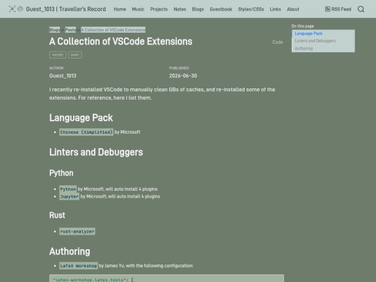The height and width of the screenshot is (282, 376).
Task: Open the Links menu item
Action: pos(275,9)
